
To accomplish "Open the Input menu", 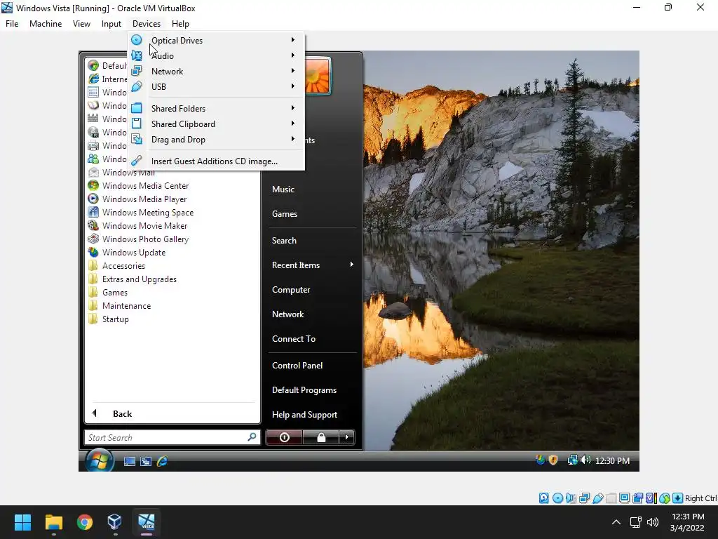I will tap(111, 24).
